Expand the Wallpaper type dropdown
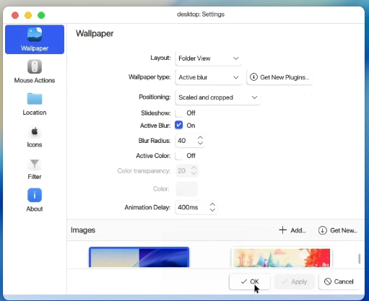The image size is (369, 301). pyautogui.click(x=209, y=77)
